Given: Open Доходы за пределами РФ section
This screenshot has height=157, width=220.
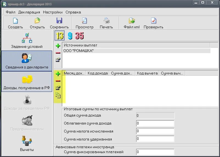Looking at the screenshot, I should [x=27, y=102].
